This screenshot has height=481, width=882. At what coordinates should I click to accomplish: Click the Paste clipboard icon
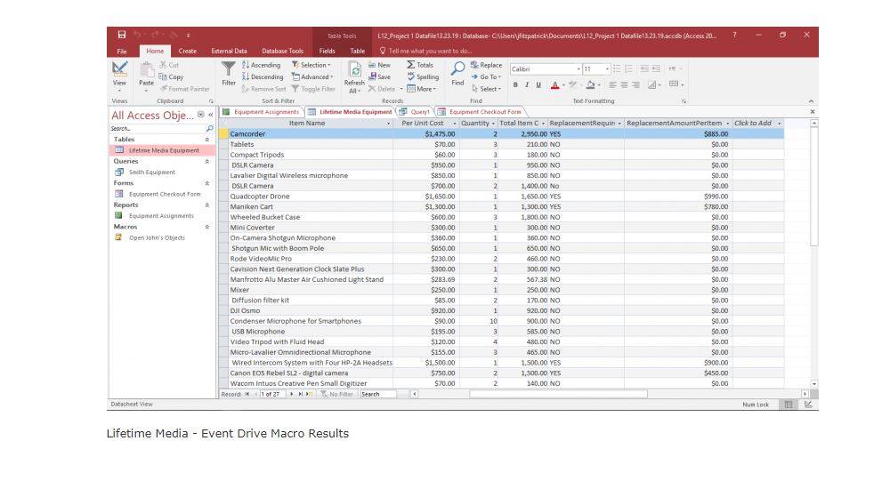click(146, 69)
